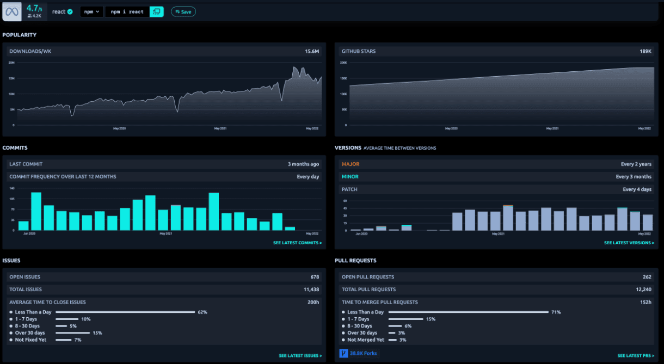The height and width of the screenshot is (364, 664).
Task: Click the COMMITS section heading
Action: (15, 147)
